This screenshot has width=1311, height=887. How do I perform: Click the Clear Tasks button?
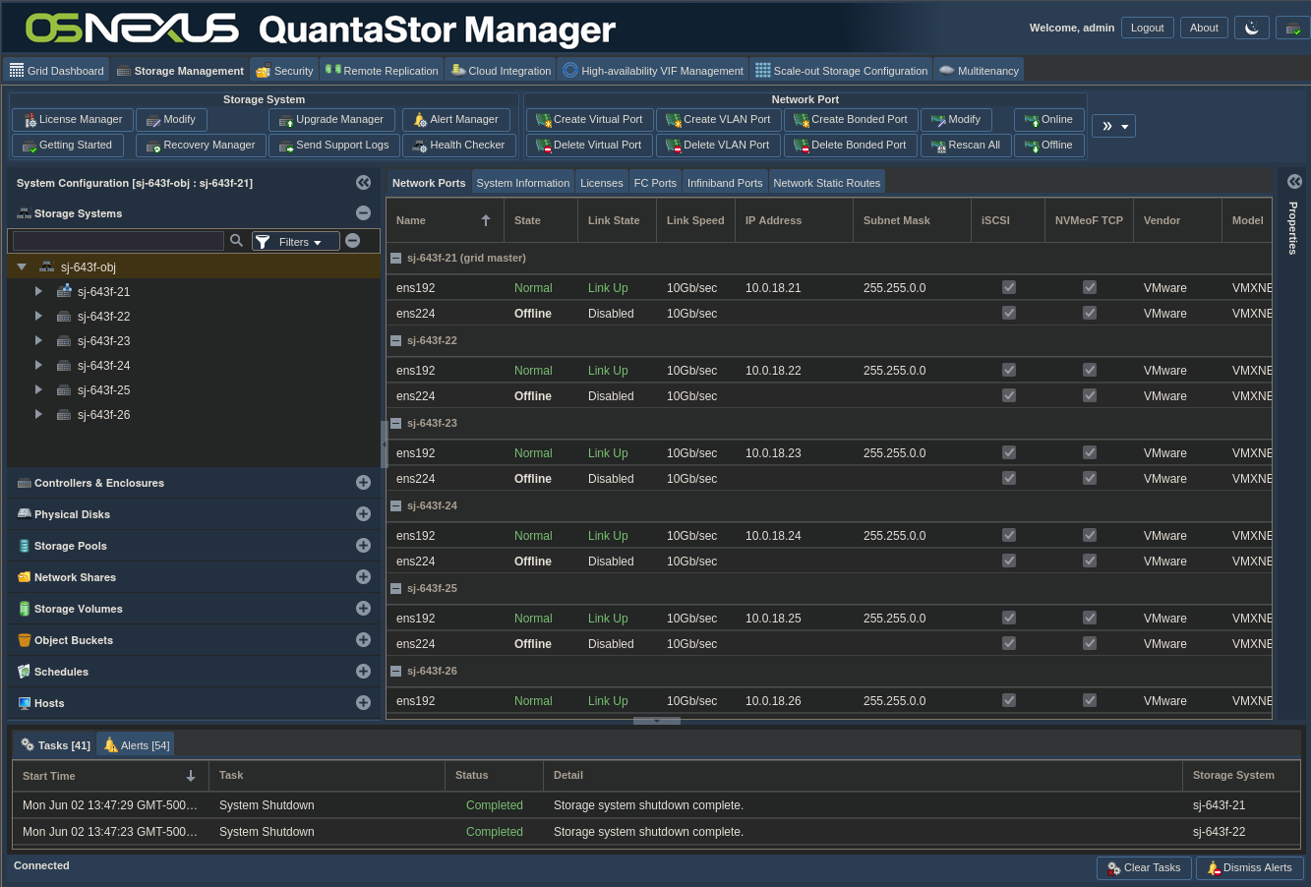pos(1143,867)
